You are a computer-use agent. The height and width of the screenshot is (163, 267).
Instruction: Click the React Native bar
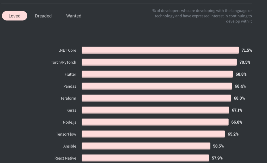(145, 158)
